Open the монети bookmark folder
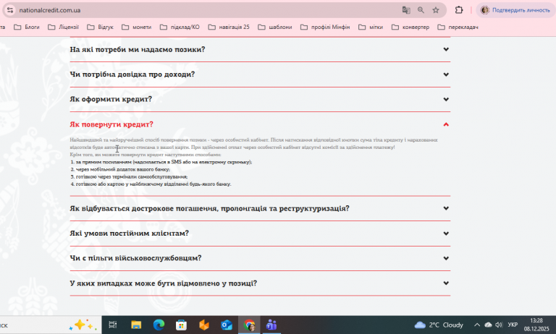The image size is (556, 334). (137, 27)
